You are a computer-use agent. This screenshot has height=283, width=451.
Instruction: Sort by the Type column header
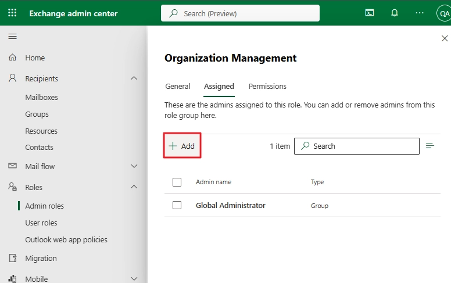pyautogui.click(x=317, y=182)
